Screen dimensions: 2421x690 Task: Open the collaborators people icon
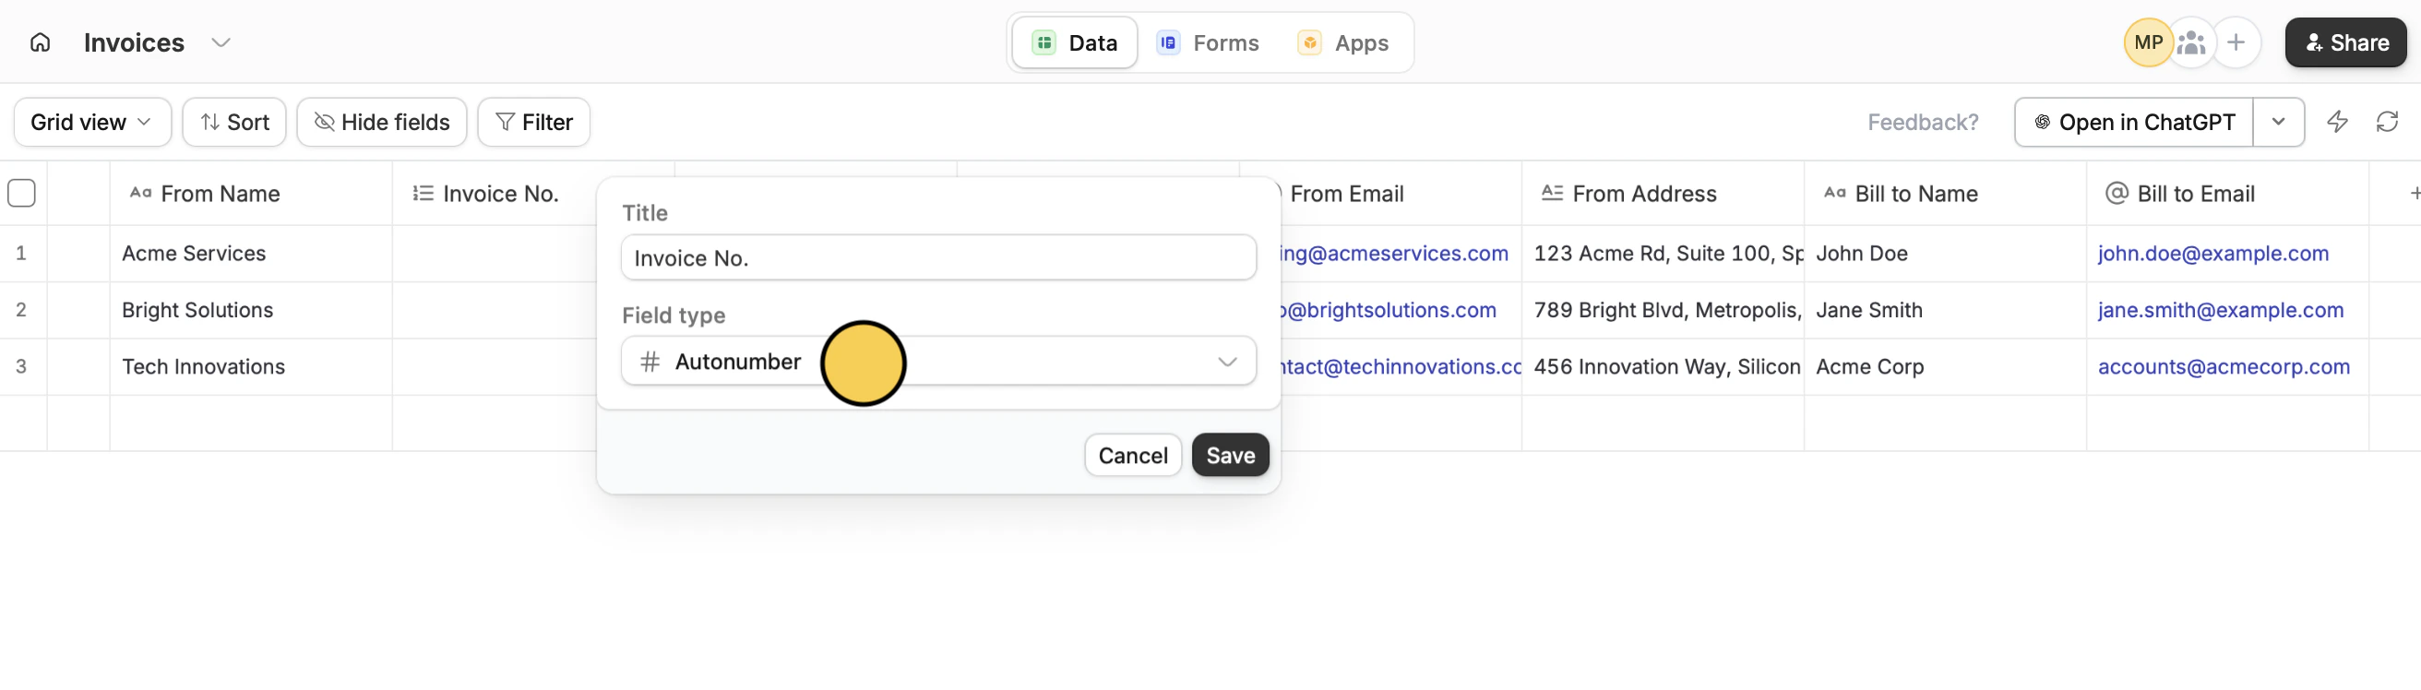pos(2190,42)
